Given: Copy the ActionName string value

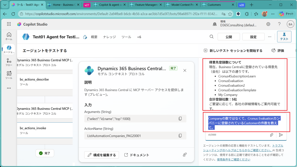Looking at the screenshot, I should pos(180,135).
